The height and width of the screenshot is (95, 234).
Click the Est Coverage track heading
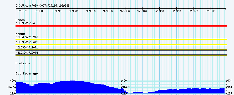27,73
